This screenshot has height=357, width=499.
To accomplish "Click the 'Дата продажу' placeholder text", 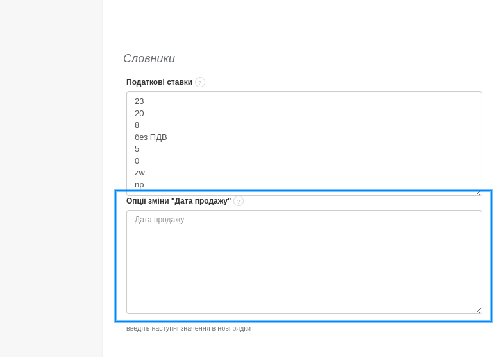I will click(160, 220).
